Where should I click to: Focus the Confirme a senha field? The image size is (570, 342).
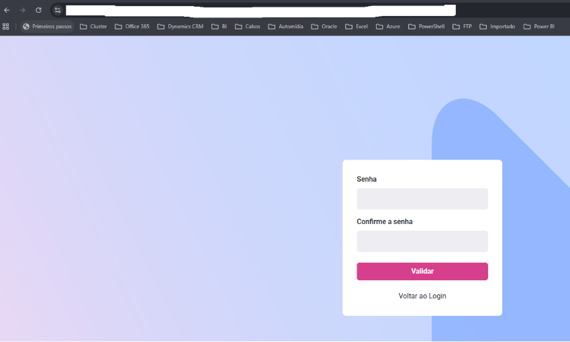point(422,241)
